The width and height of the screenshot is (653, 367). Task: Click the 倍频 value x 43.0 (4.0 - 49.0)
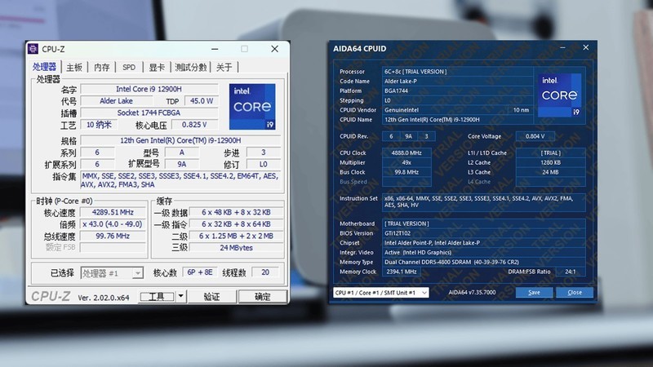click(x=113, y=223)
